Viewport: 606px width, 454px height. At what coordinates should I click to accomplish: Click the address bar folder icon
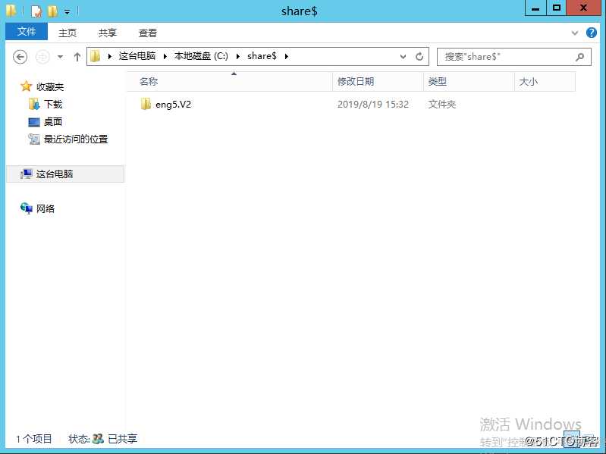tap(95, 56)
